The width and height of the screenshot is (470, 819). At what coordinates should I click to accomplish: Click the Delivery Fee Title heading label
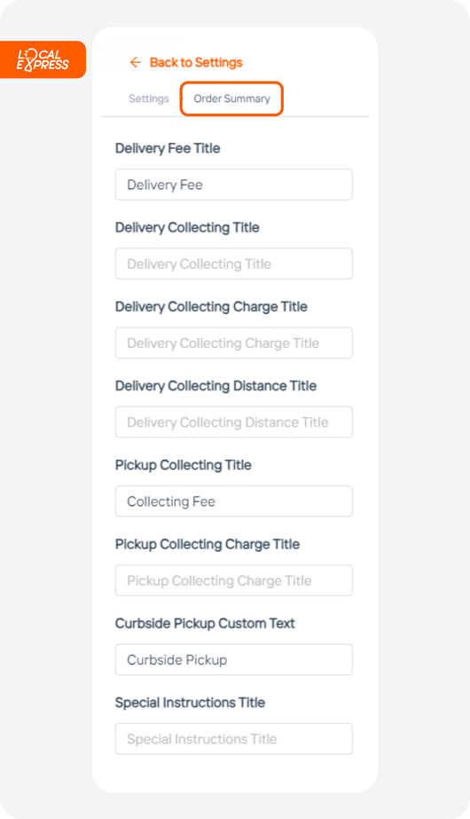point(168,148)
